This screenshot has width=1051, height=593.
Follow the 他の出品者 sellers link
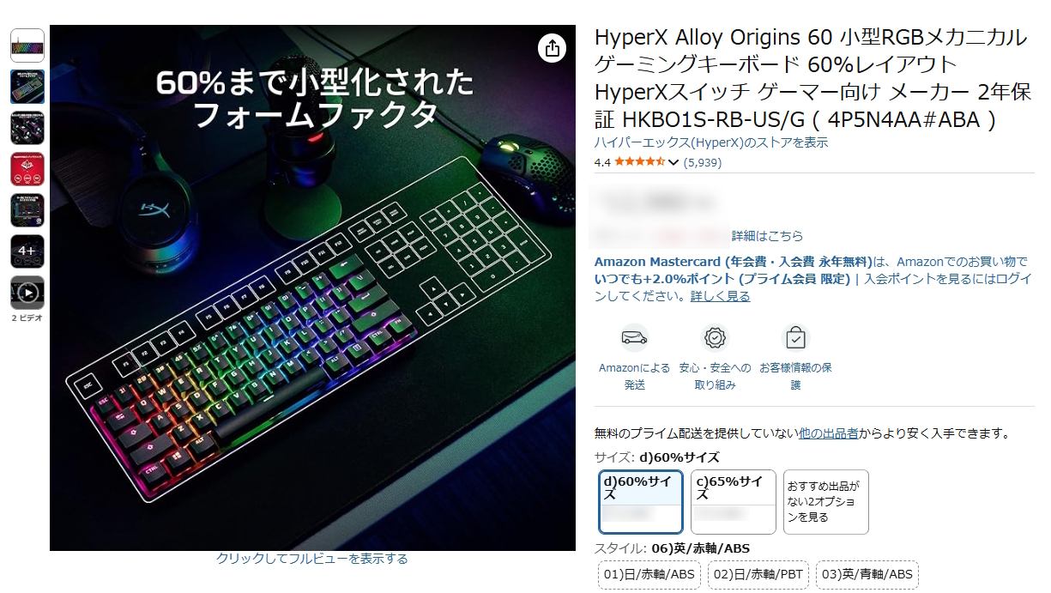(x=829, y=433)
